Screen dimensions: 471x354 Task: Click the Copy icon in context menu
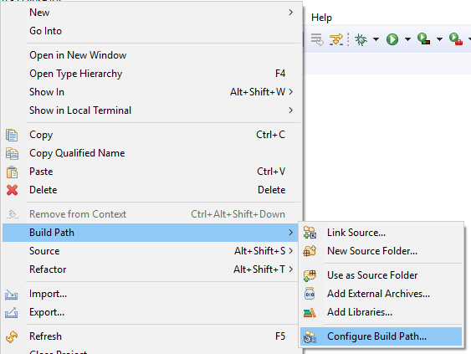tap(12, 135)
